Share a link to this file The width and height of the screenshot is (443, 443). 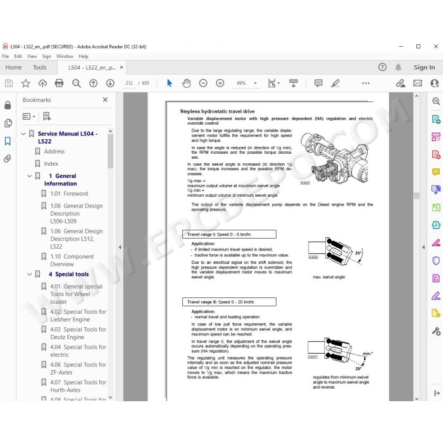pyautogui.click(x=401, y=83)
